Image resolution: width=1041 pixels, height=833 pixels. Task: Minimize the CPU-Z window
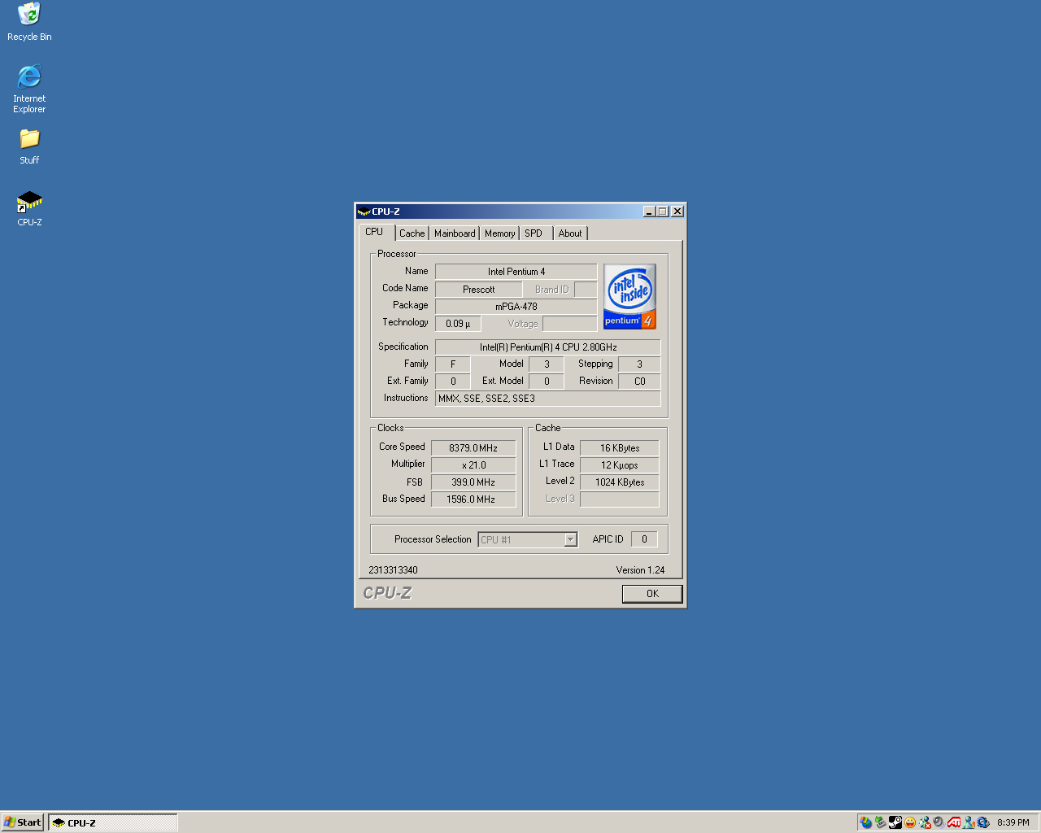[649, 212]
